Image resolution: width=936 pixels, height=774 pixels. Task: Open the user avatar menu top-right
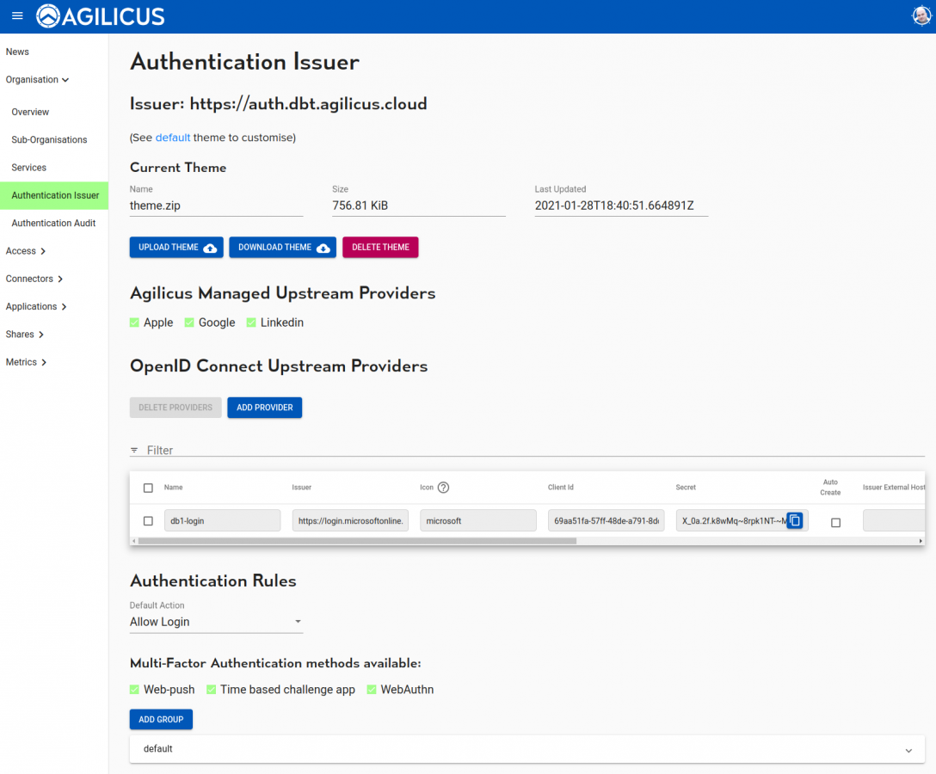click(x=921, y=15)
